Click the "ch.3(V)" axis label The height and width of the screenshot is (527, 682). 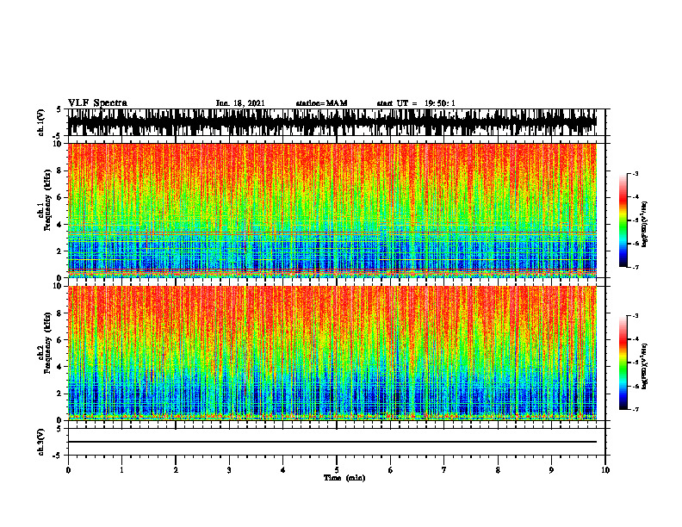coord(41,442)
